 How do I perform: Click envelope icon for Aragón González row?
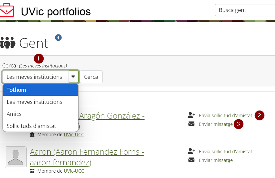[191, 124]
